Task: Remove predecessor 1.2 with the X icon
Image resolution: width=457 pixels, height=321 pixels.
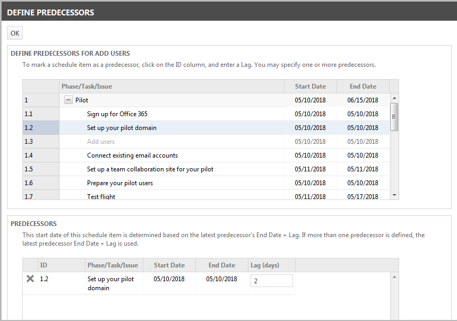Action: point(30,279)
